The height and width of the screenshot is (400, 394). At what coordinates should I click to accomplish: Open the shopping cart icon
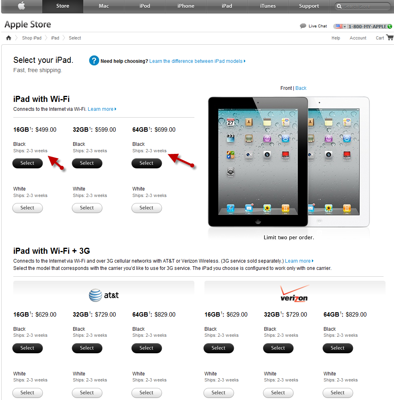390,37
